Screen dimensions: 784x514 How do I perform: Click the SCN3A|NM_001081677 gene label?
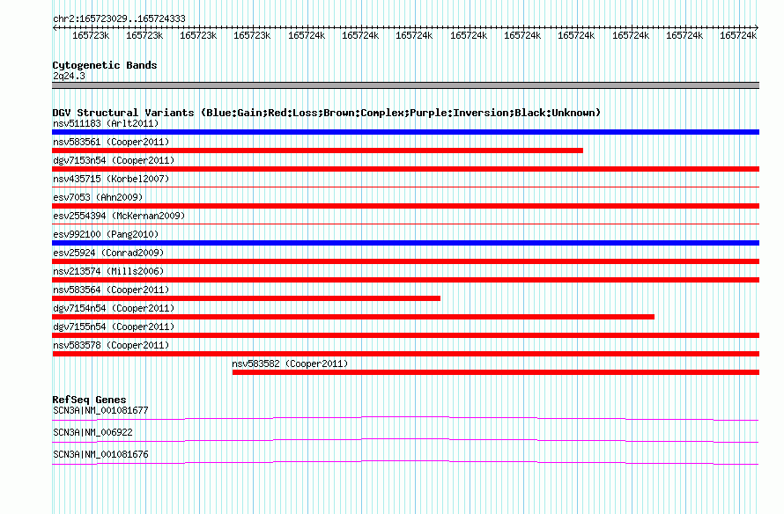pyautogui.click(x=100, y=411)
